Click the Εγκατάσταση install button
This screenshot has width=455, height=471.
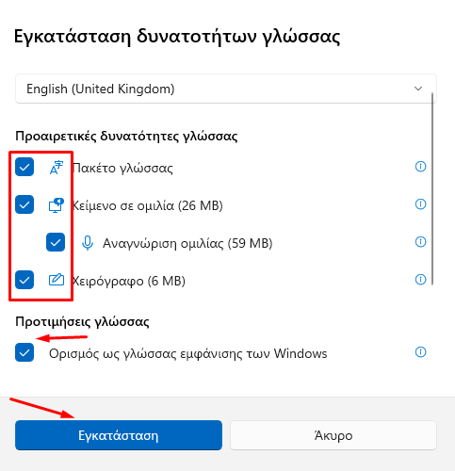click(x=119, y=435)
